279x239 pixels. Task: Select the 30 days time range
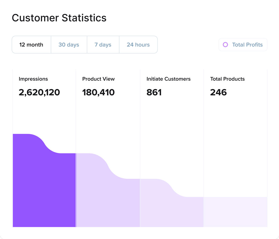coord(69,45)
